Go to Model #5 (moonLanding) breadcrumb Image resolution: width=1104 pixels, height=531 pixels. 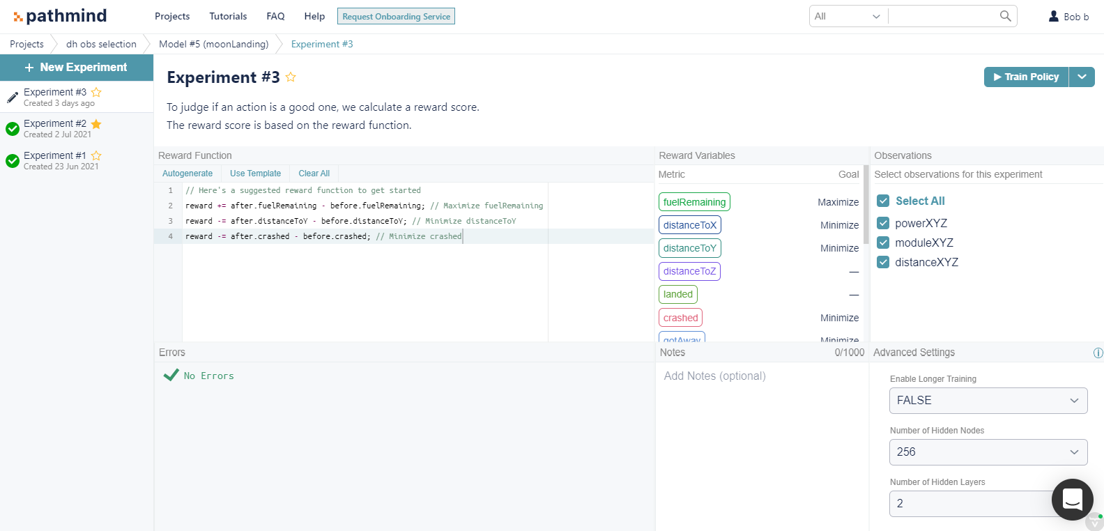pos(213,44)
